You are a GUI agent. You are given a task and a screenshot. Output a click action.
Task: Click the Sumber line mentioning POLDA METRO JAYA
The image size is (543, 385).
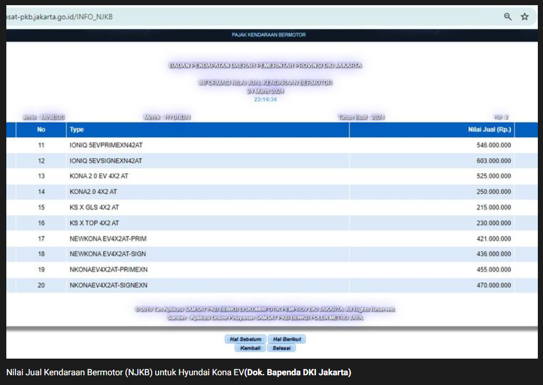265,317
